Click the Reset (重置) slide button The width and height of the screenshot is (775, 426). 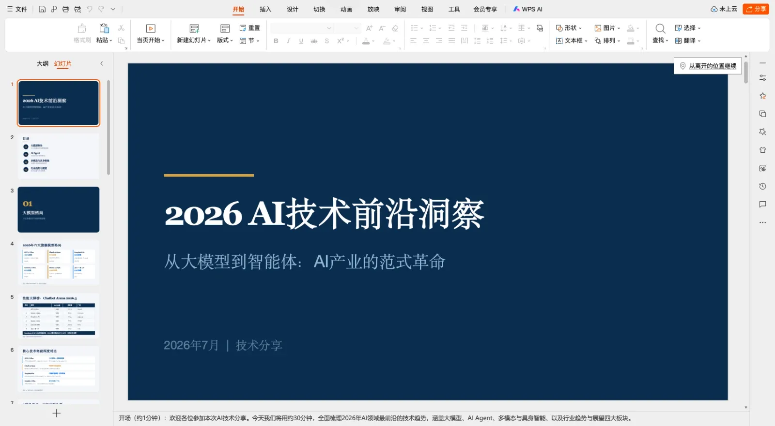(x=250, y=28)
